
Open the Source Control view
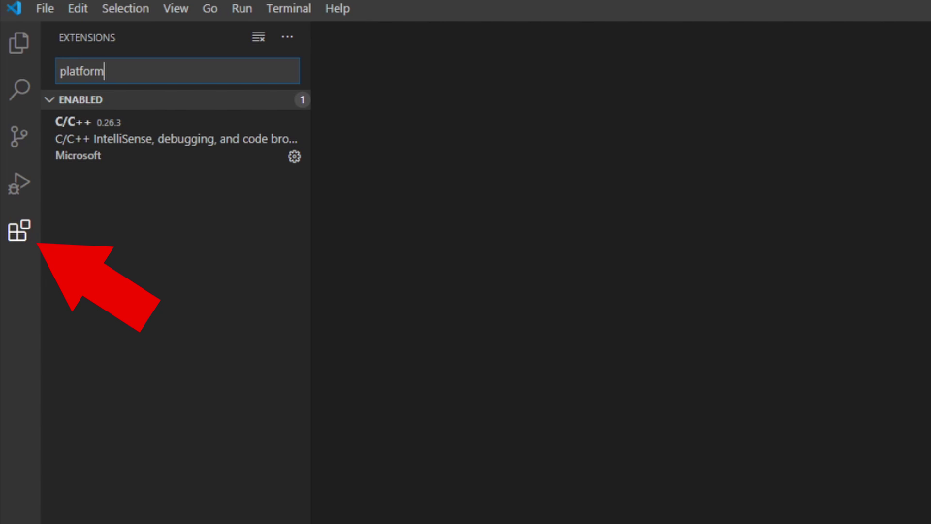pyautogui.click(x=19, y=136)
